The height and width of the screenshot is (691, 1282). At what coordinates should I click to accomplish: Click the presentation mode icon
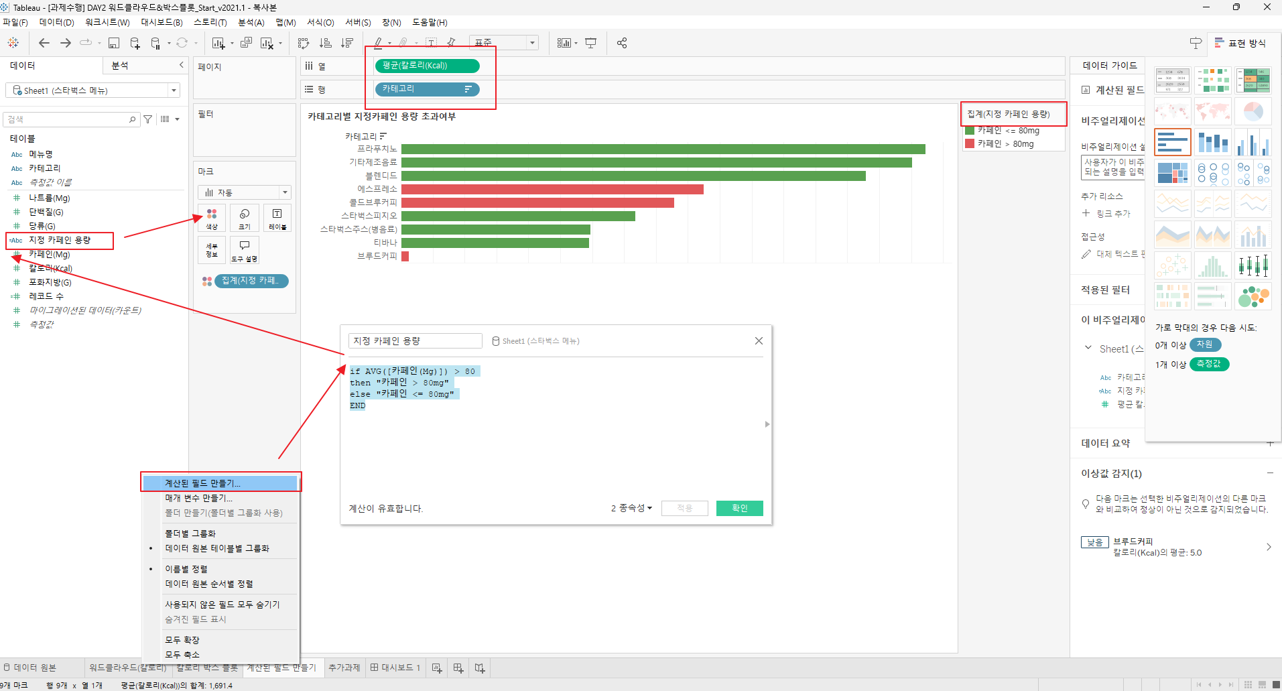click(590, 43)
